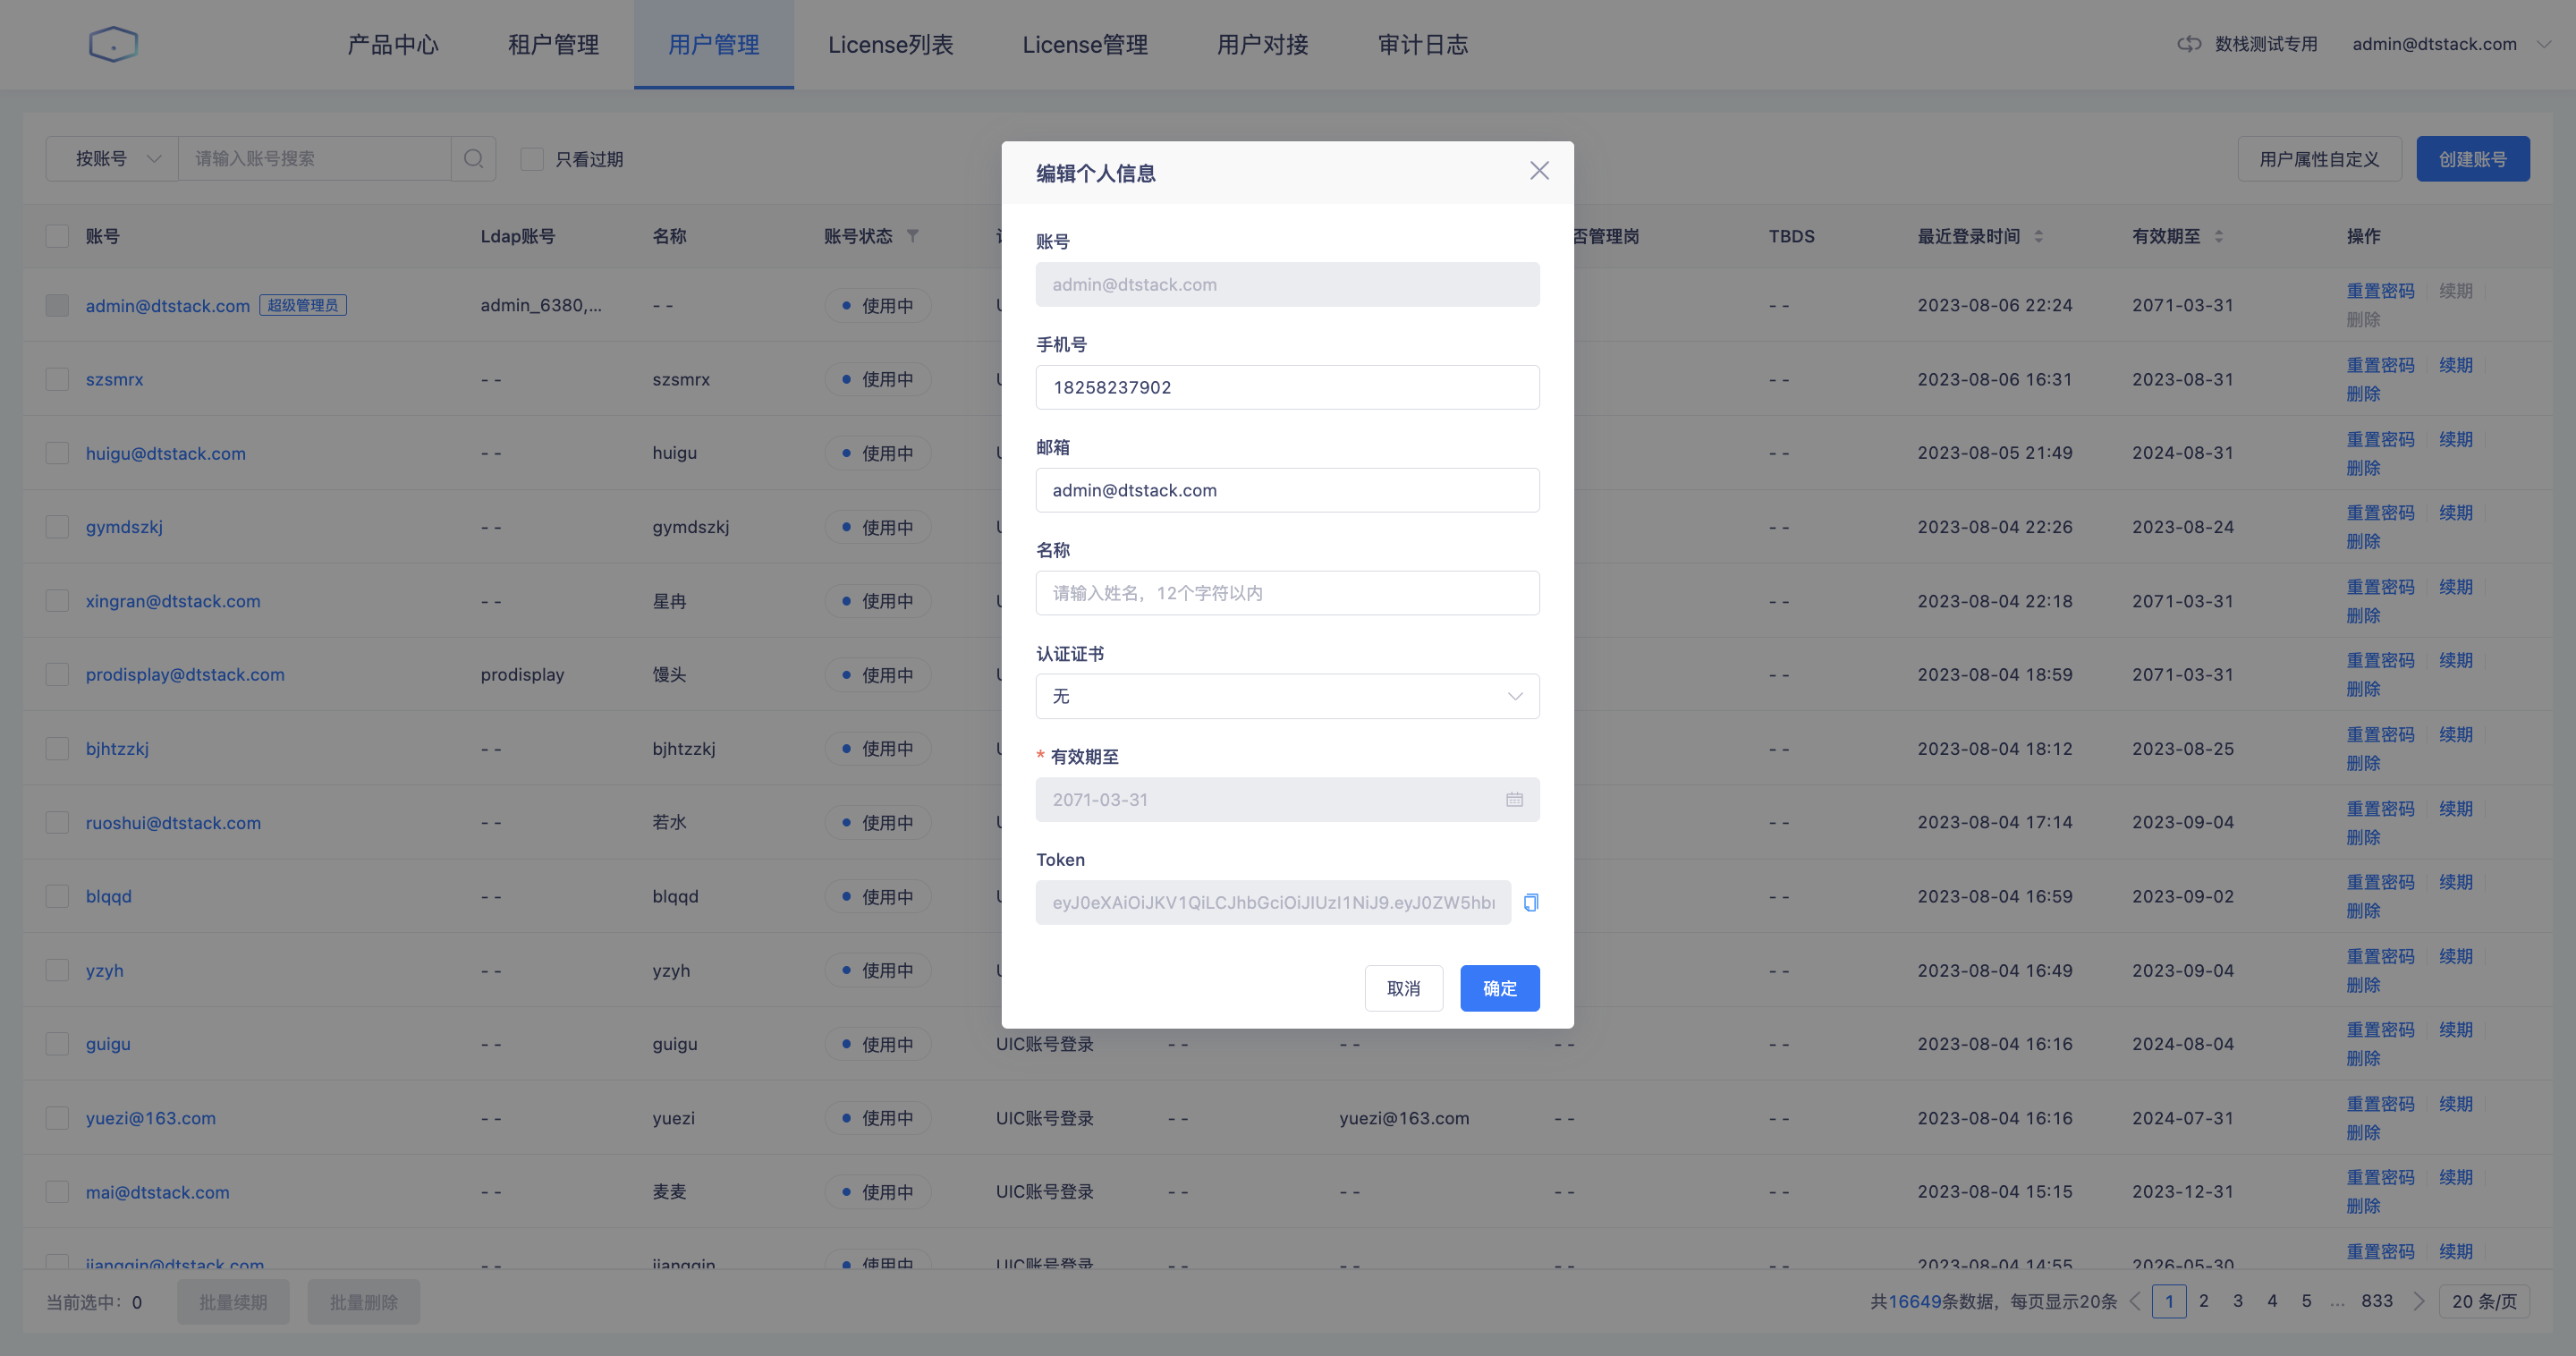Click the tenant switch icon near 数栈测试专用
This screenshot has height=1356, width=2576.
(2189, 44)
